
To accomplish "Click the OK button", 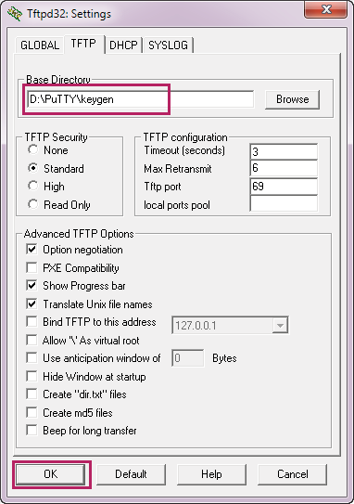I will (51, 474).
